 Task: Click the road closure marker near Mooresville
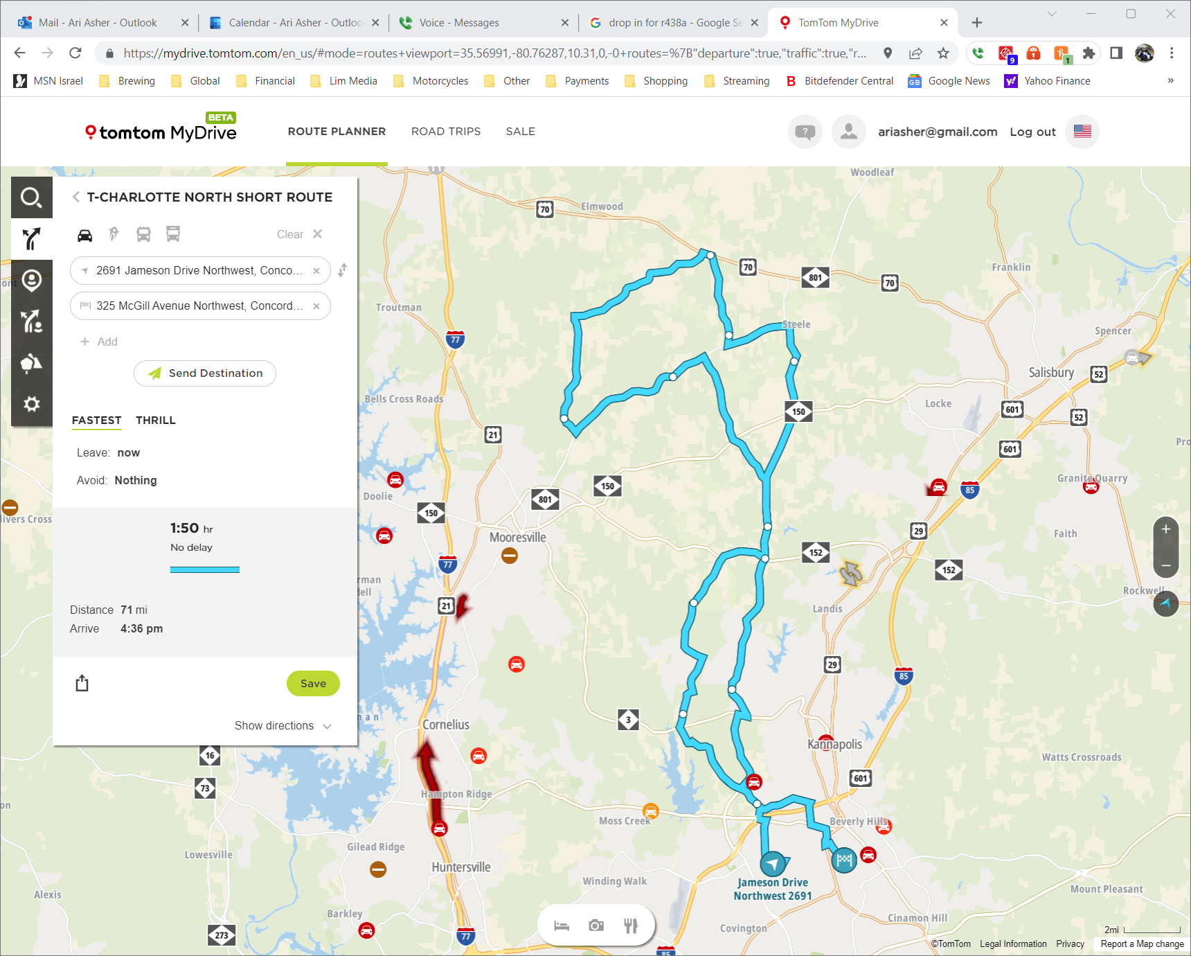tap(510, 556)
